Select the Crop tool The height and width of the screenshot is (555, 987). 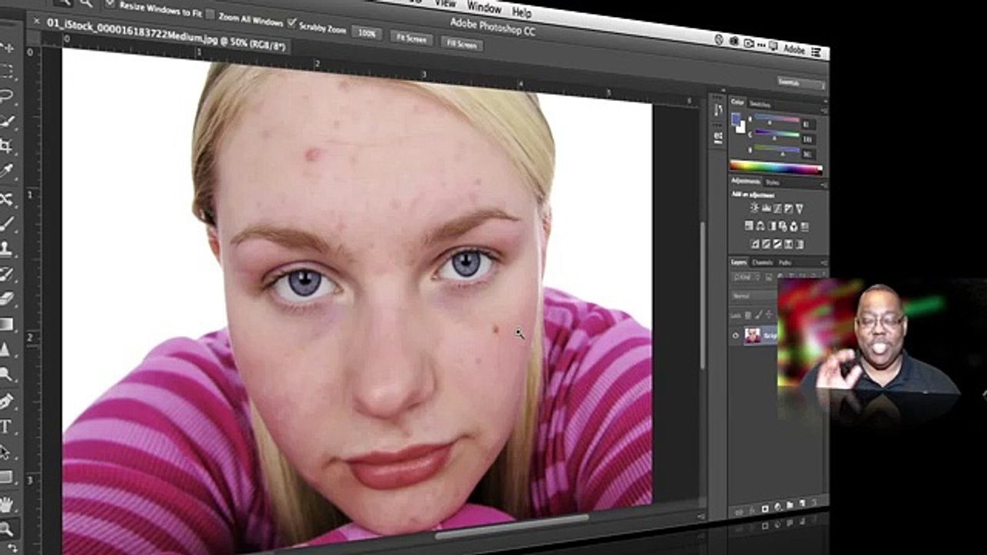7,146
